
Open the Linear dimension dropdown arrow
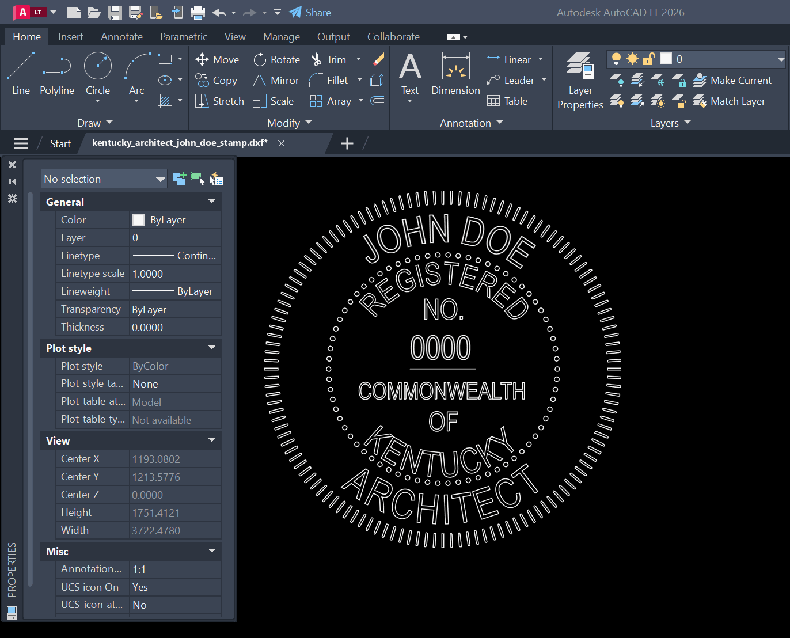point(541,59)
